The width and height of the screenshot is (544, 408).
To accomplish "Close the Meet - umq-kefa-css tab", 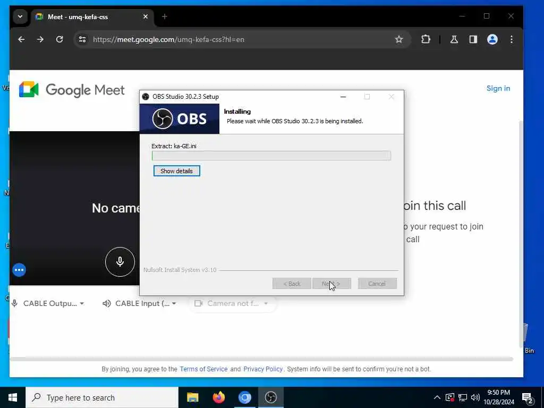I will click(x=146, y=16).
